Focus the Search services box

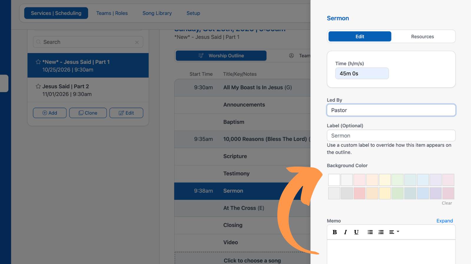point(88,42)
